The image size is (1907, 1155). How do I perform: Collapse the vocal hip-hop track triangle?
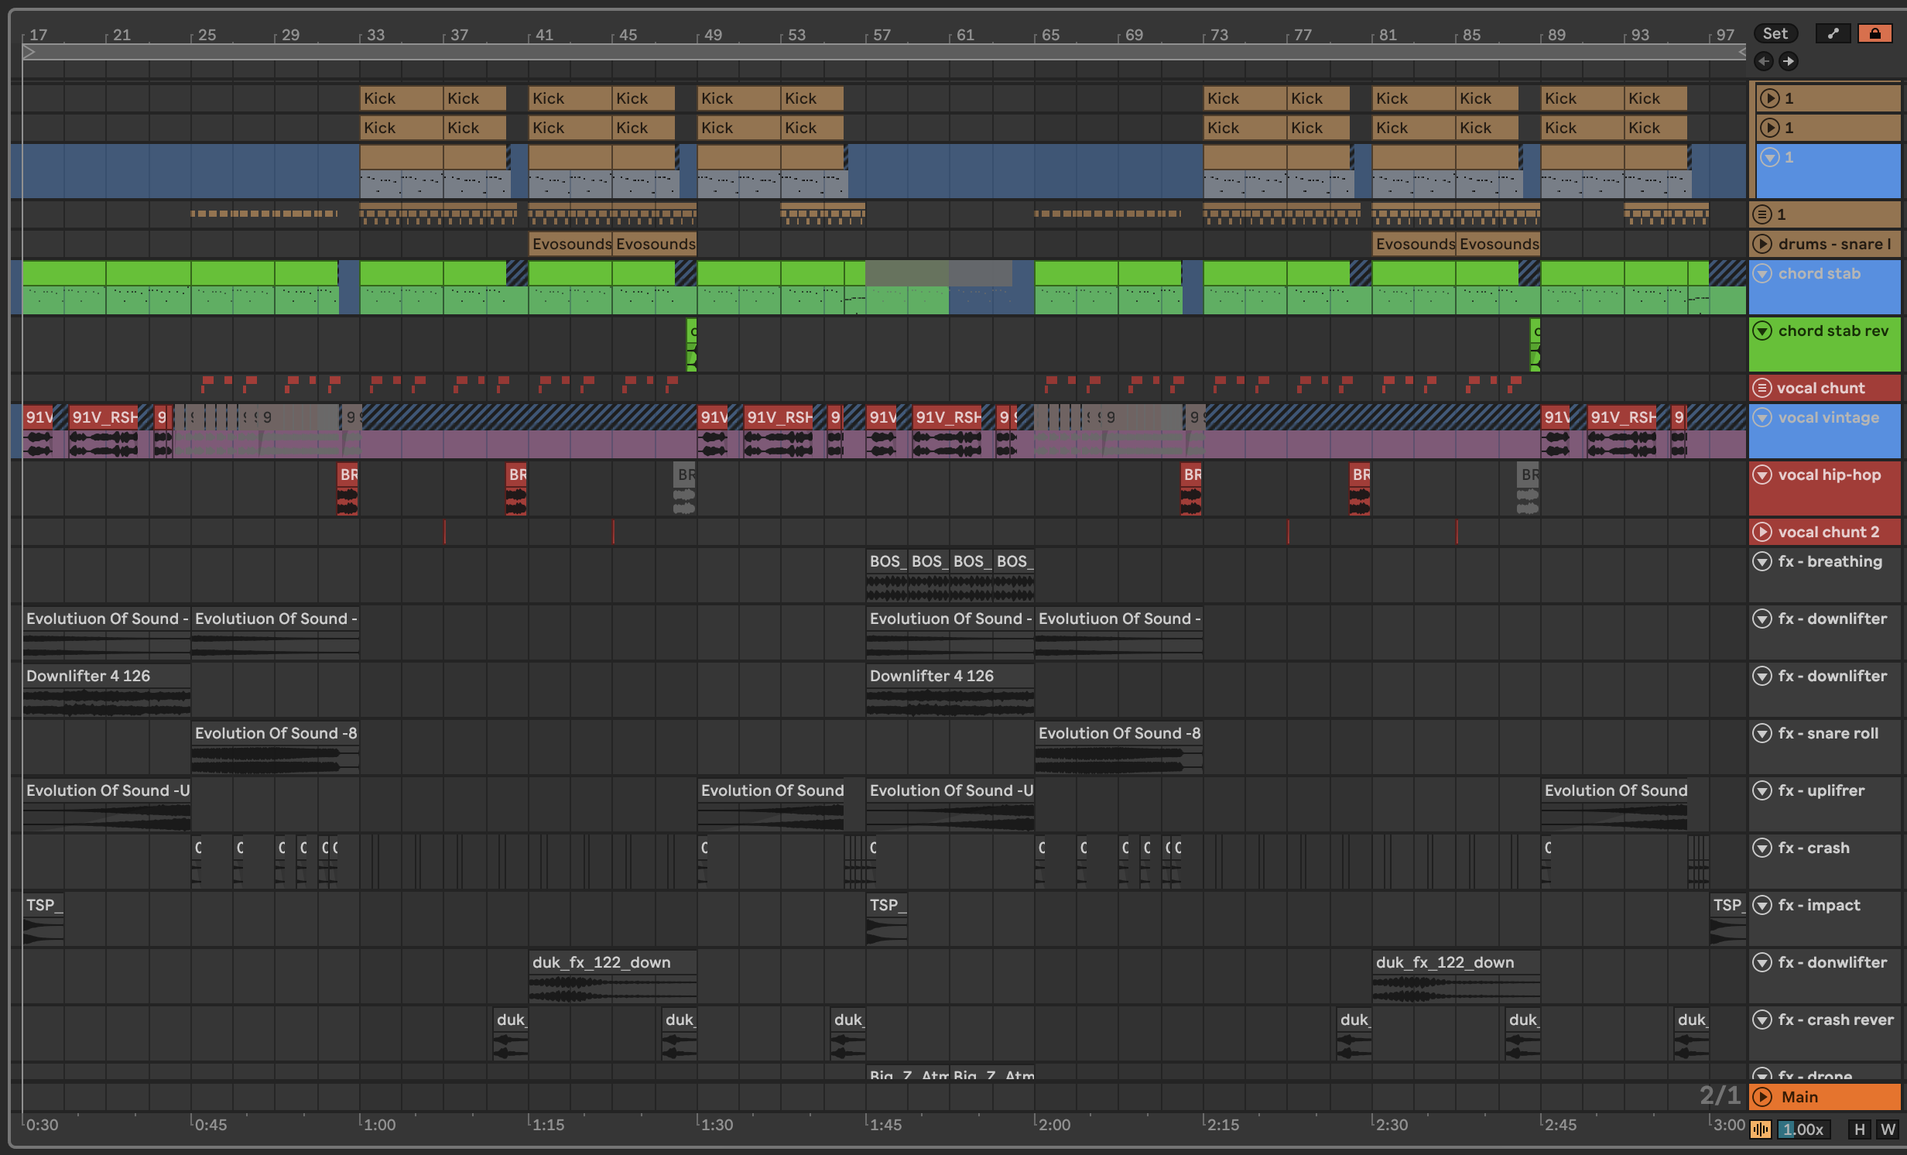[x=1762, y=475]
